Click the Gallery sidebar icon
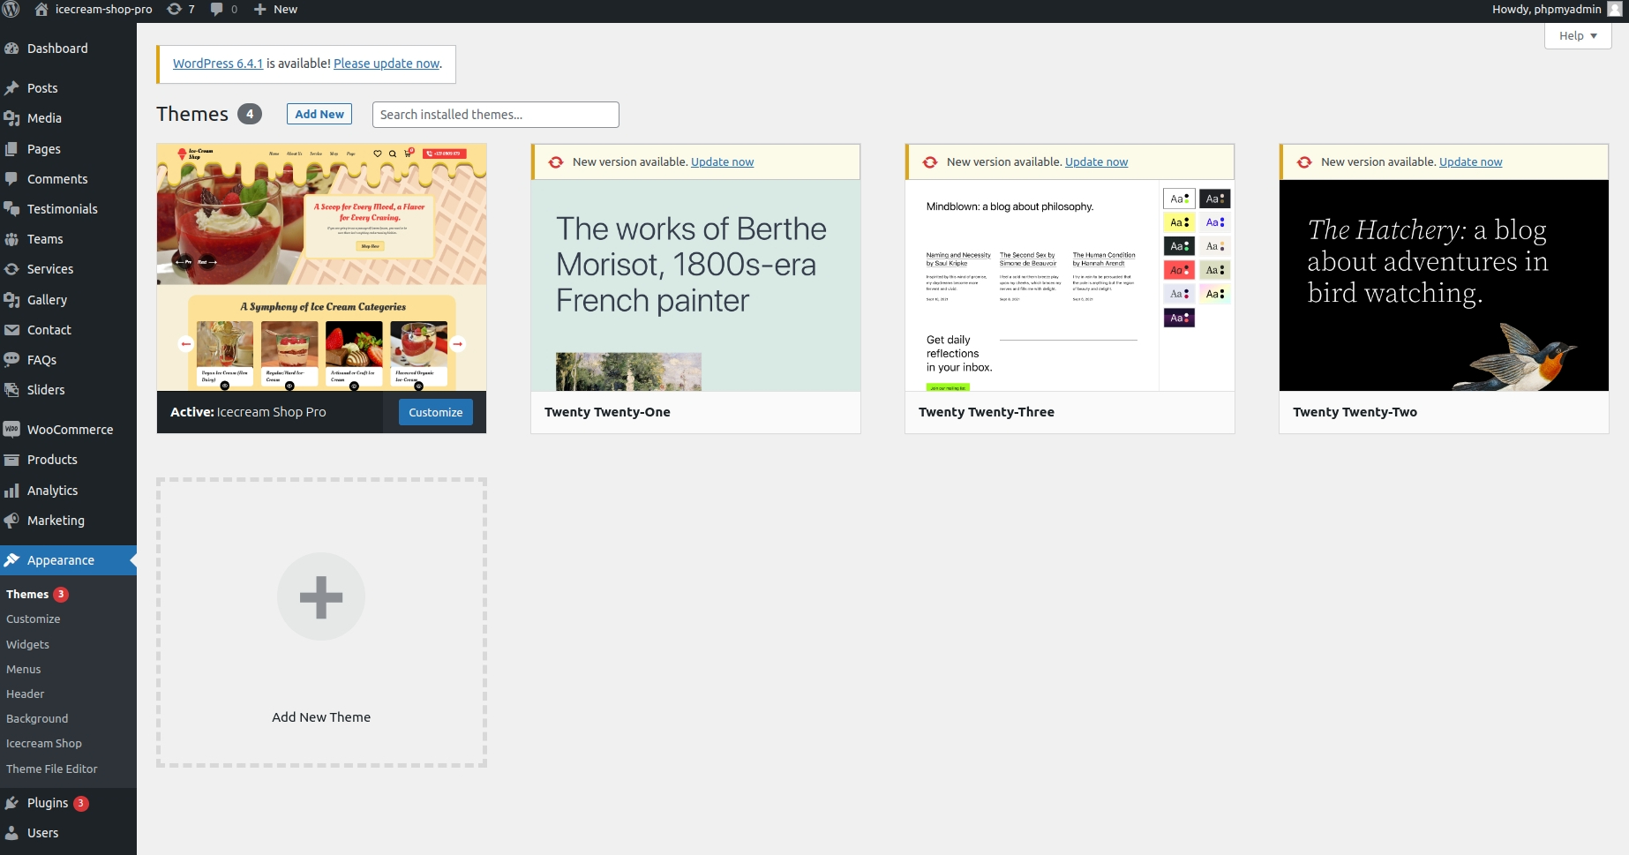Image resolution: width=1629 pixels, height=855 pixels. (x=12, y=300)
